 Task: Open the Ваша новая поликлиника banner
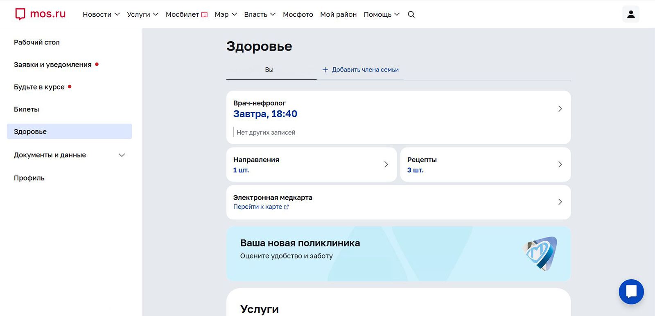398,254
